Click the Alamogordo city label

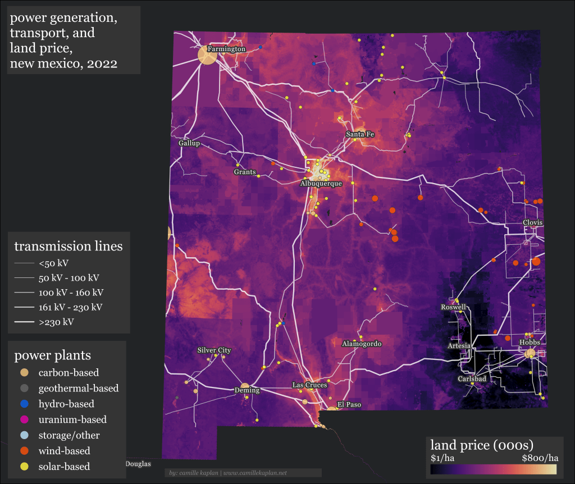pyautogui.click(x=362, y=344)
